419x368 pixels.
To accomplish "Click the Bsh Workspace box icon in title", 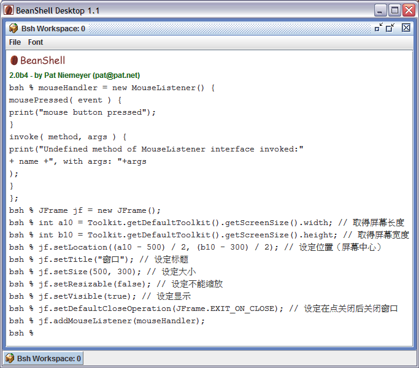I will pos(13,28).
